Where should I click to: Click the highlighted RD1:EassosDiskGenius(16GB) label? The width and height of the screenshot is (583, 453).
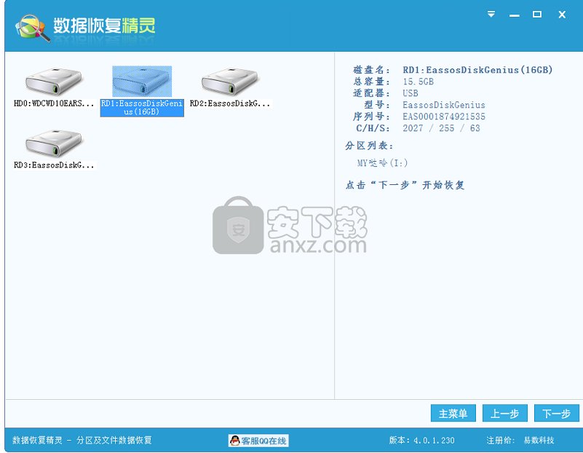pos(142,108)
